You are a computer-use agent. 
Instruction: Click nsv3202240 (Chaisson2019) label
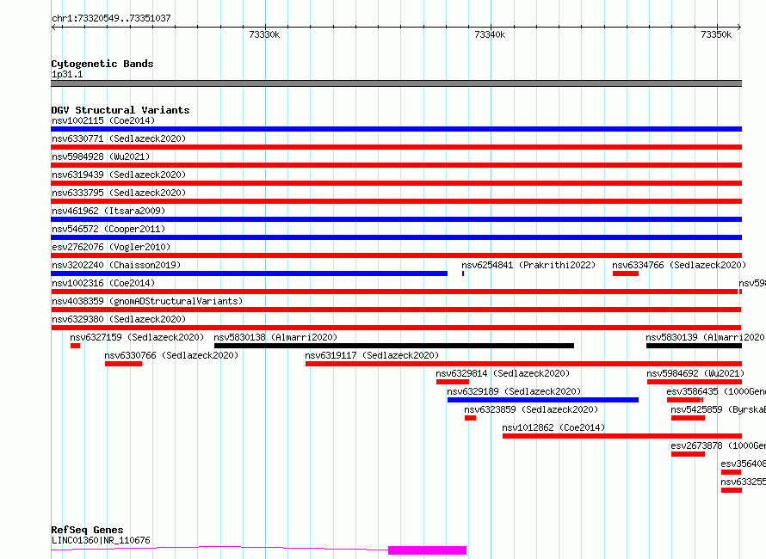[116, 265]
